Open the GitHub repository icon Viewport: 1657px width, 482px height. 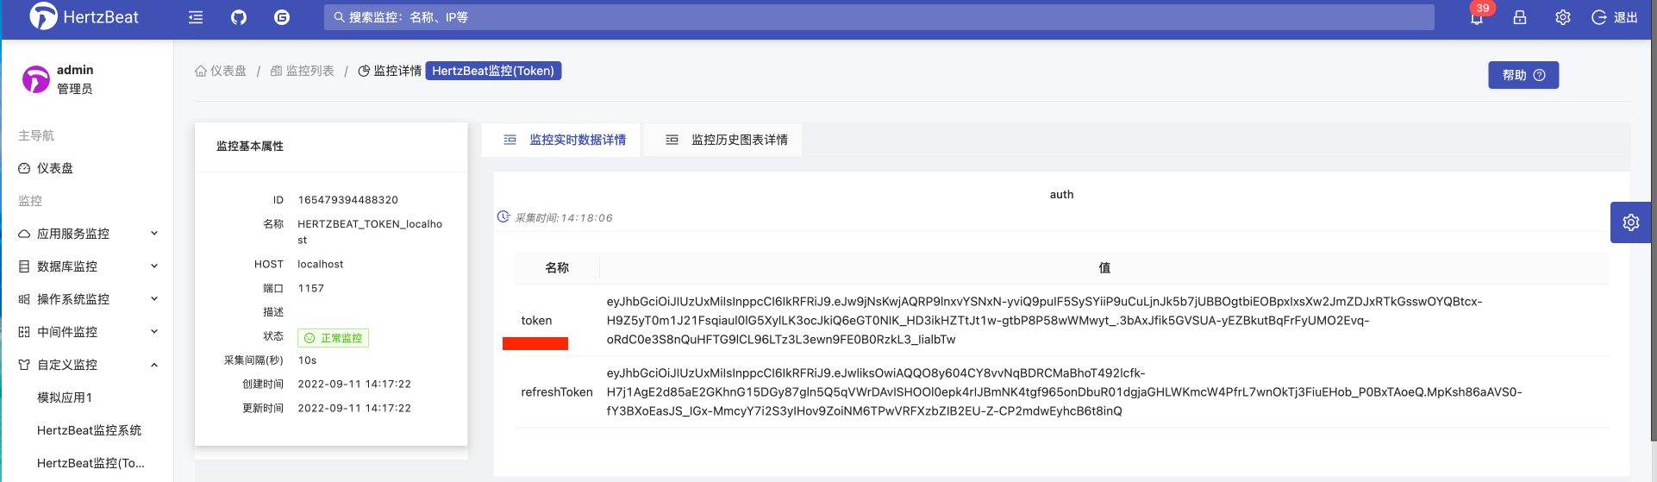pos(239,17)
